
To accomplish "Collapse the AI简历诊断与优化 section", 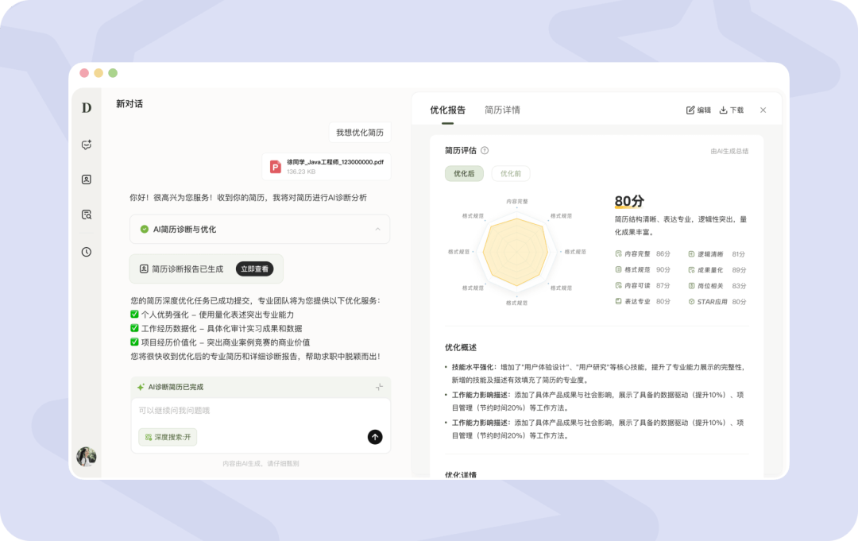I will click(x=377, y=230).
